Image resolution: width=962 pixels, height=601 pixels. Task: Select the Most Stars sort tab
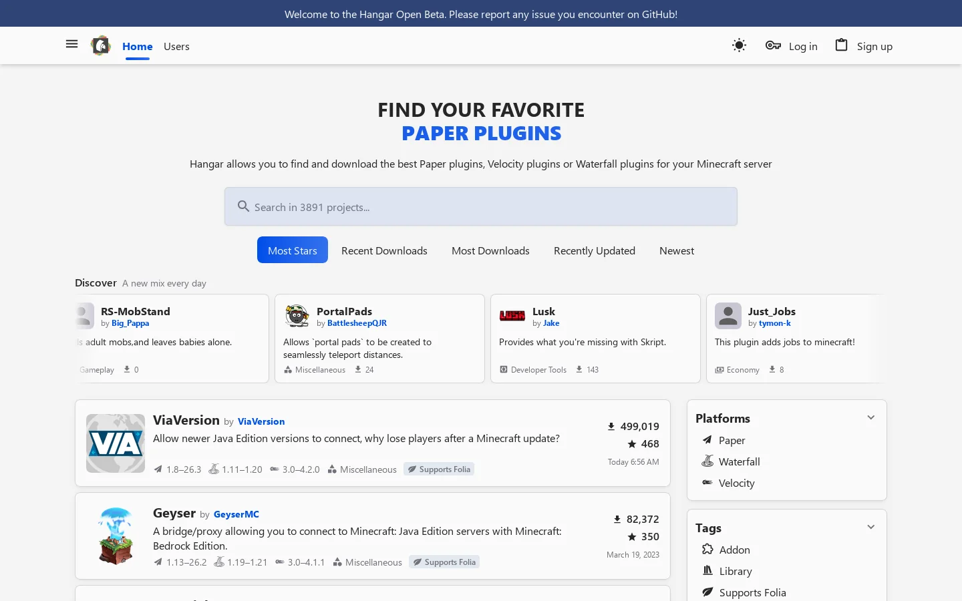(x=293, y=250)
